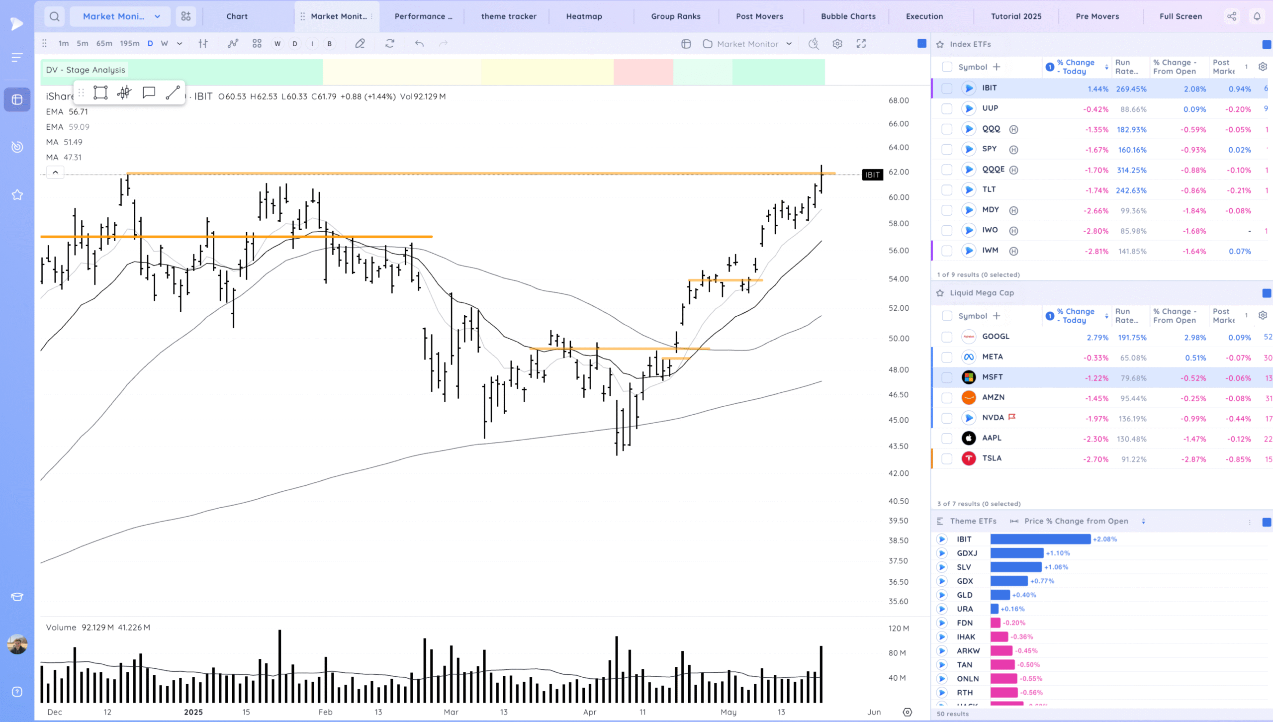1273x722 pixels.
Task: Open the timeframe chevron dropdown
Action: (x=180, y=44)
